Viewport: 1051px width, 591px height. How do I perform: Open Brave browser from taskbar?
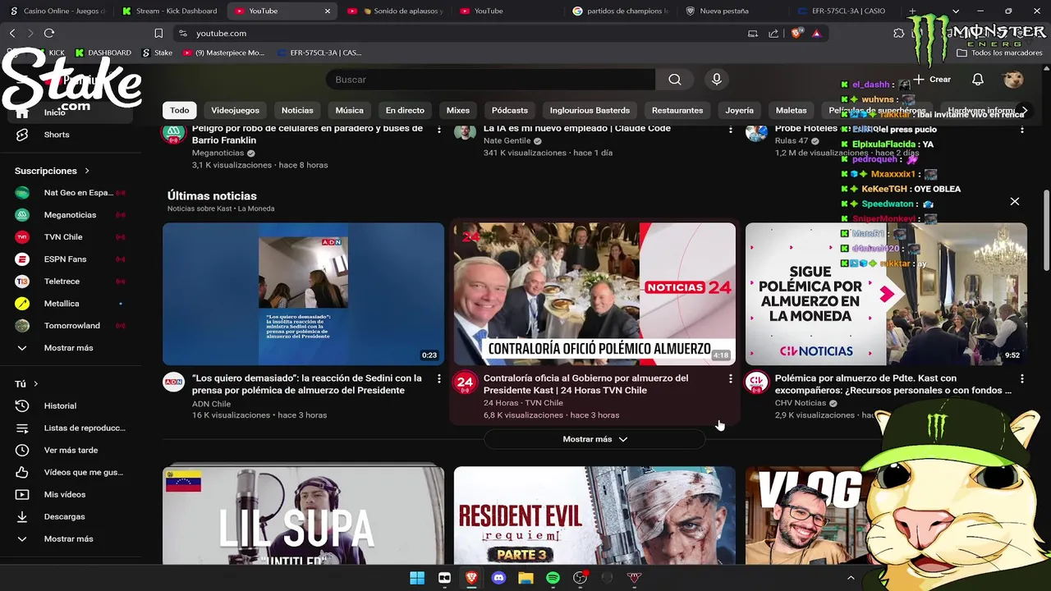(471, 578)
